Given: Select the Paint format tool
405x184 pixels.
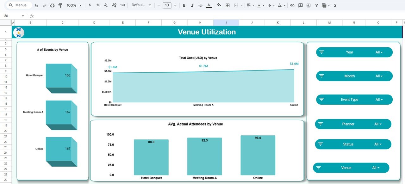Looking at the screenshot, I should (x=60, y=5).
